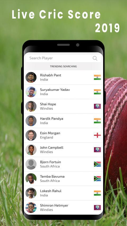Select the Eoin Morgan player name

point(50,133)
